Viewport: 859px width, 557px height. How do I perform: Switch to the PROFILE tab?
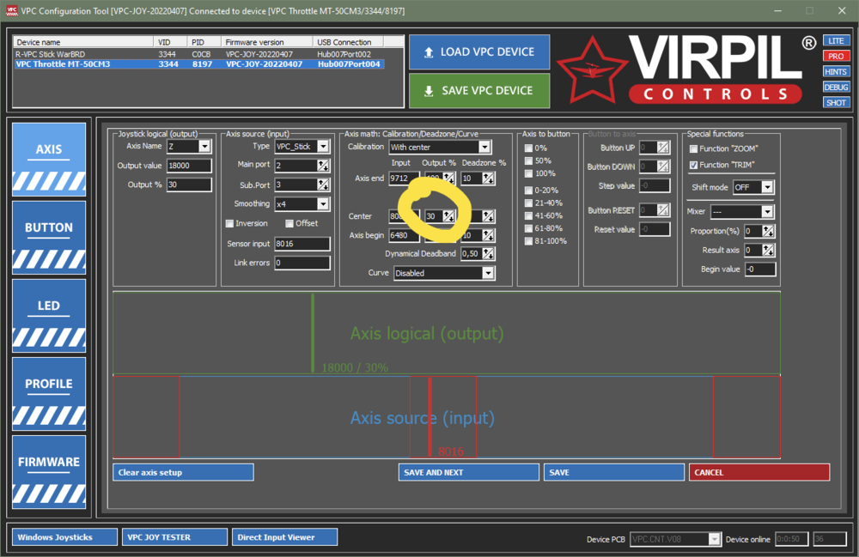49,394
